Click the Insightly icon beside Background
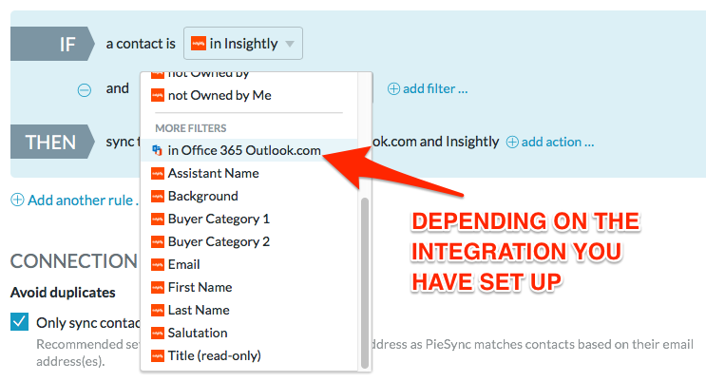 (157, 197)
